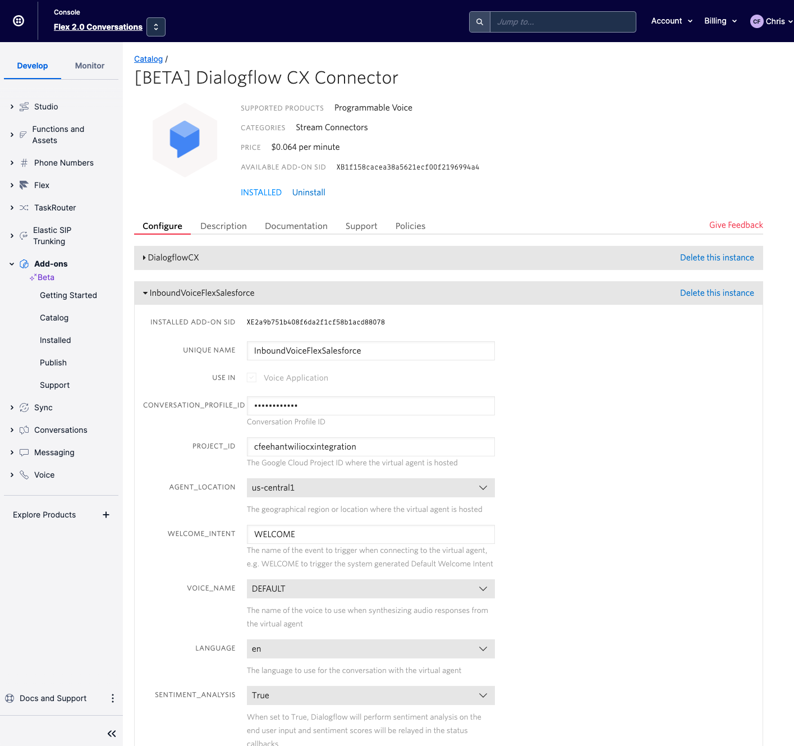Click the Uninstall link
The width and height of the screenshot is (794, 746).
pyautogui.click(x=309, y=193)
